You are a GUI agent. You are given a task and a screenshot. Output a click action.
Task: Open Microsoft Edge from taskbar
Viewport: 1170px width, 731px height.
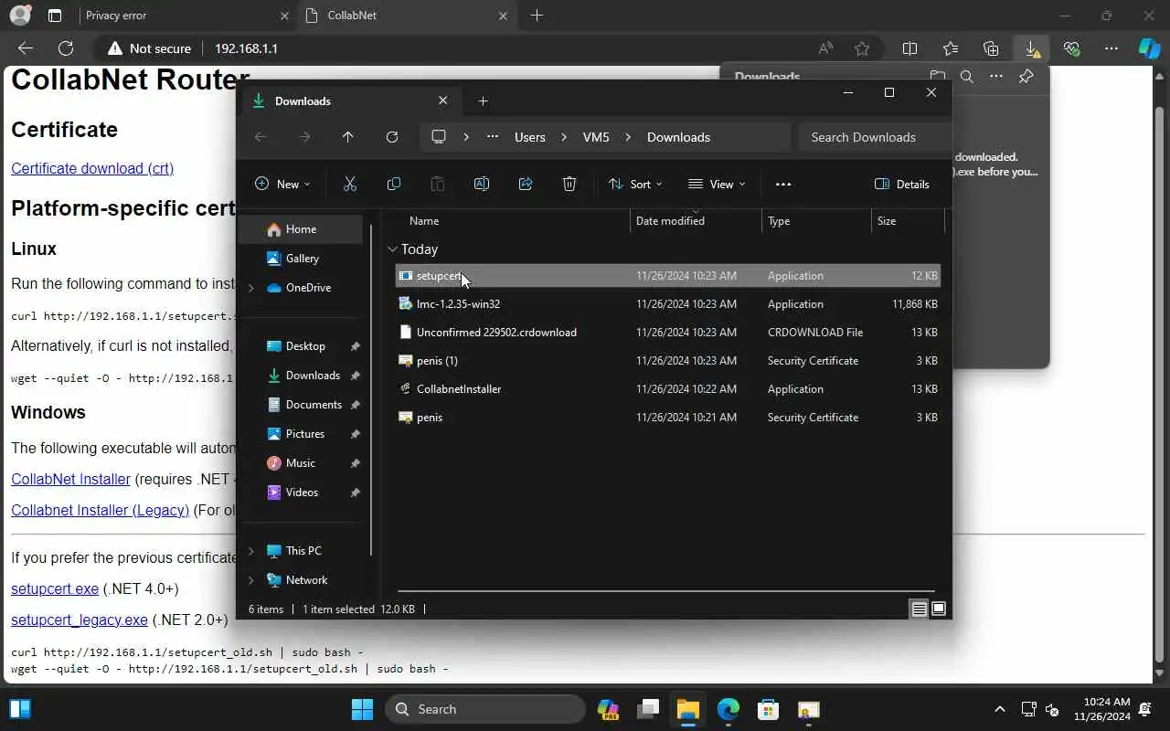pos(728,709)
